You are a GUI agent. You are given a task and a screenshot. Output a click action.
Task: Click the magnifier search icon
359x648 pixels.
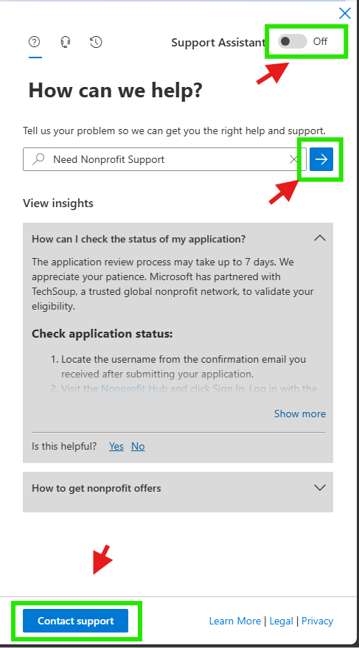point(38,159)
